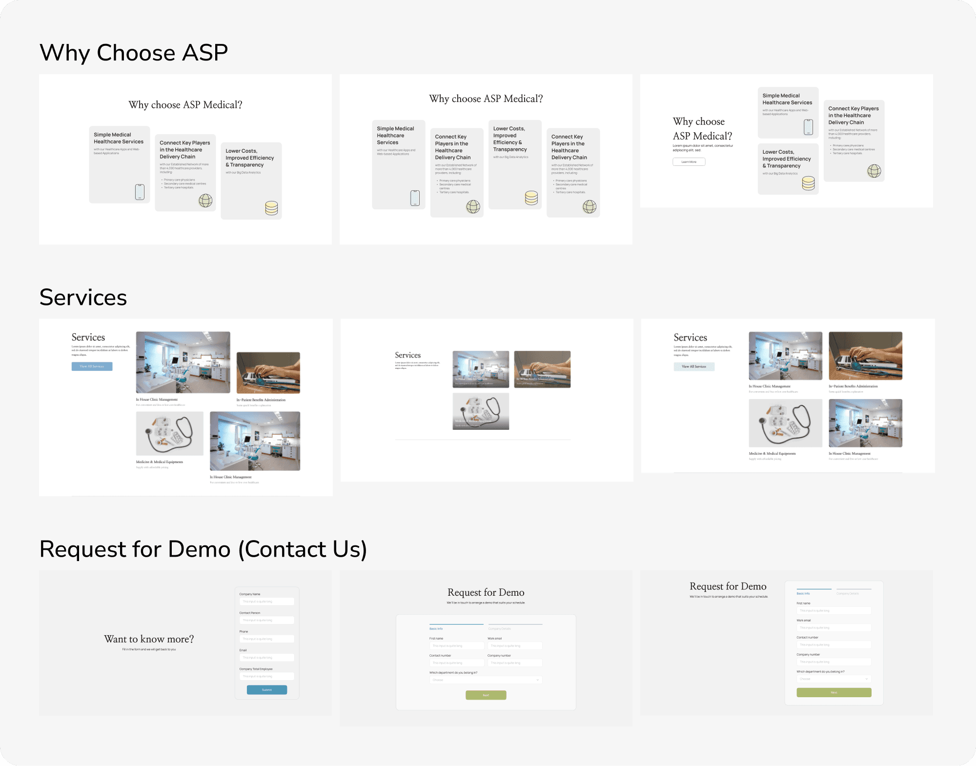
Task: Open the department dropdown in the right-side demo form
Action: 834,679
